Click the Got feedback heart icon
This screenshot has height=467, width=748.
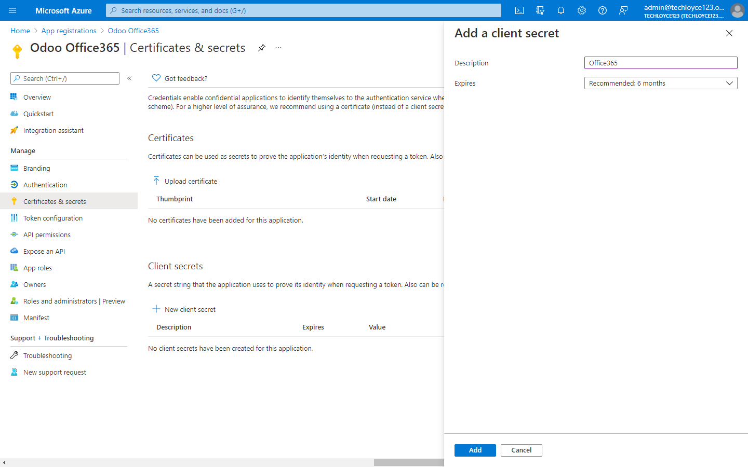coord(156,78)
